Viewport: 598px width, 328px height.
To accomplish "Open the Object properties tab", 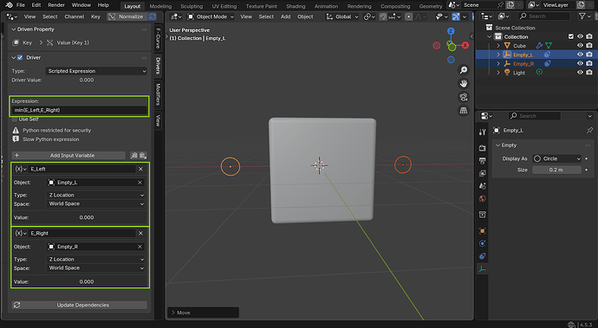I will [483, 231].
